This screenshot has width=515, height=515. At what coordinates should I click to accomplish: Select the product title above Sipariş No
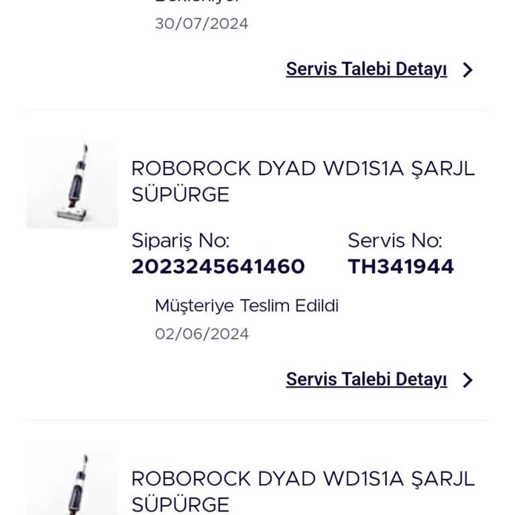302,181
